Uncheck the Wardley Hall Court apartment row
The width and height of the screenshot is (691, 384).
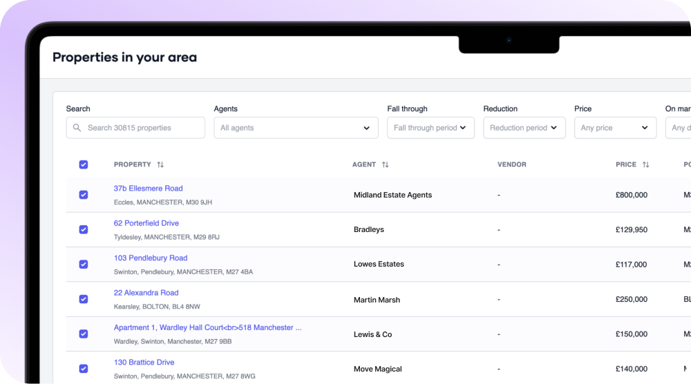point(84,334)
